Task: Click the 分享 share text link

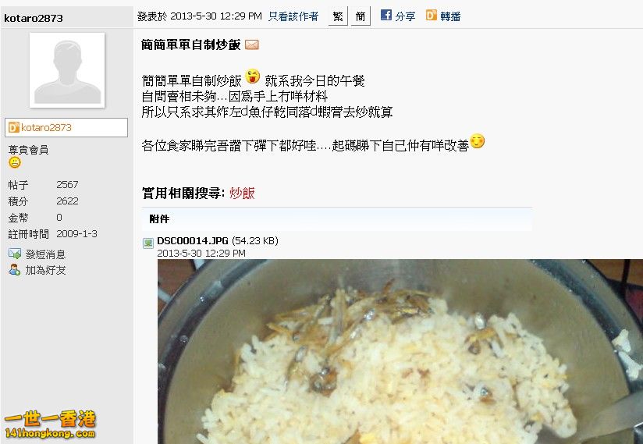Action: [x=405, y=16]
